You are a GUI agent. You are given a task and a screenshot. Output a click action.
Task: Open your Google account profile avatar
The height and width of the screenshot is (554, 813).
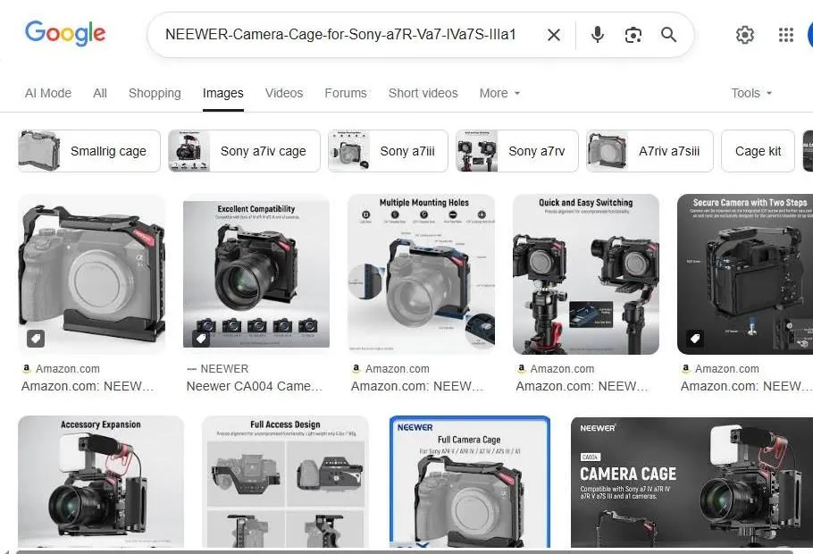pyautogui.click(x=809, y=35)
